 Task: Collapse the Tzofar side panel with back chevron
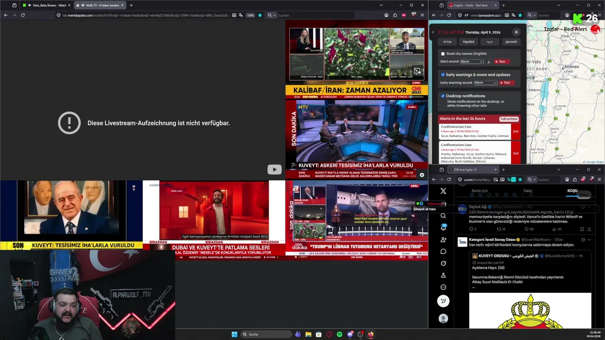pyautogui.click(x=433, y=32)
